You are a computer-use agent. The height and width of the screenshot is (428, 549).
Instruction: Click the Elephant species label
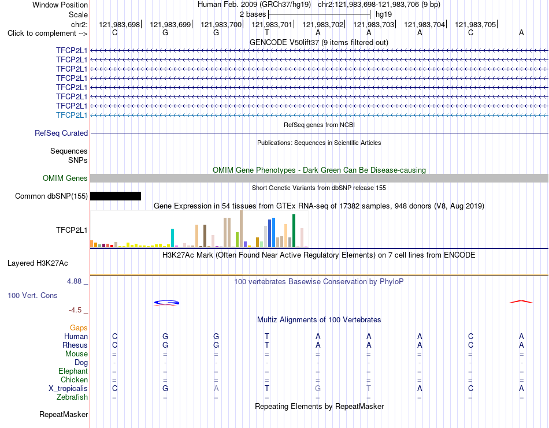point(73,371)
